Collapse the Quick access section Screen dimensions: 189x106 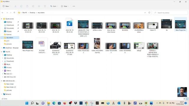coord(1,19)
